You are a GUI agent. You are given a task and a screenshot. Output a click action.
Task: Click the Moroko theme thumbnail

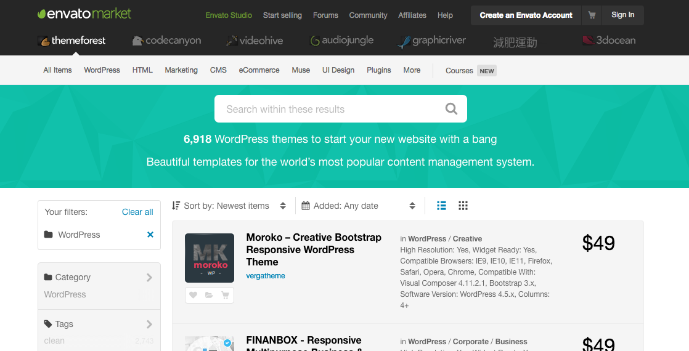210,258
